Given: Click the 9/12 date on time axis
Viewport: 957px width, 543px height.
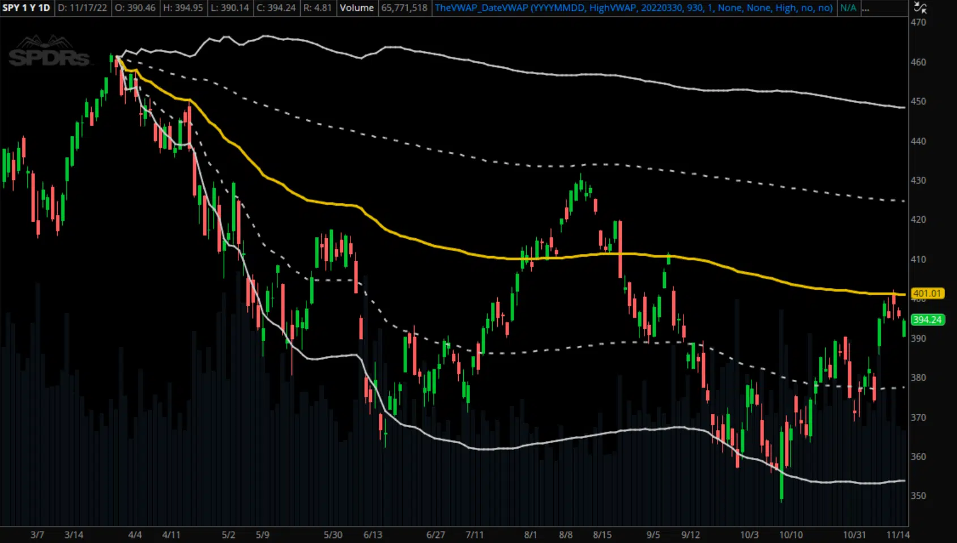Looking at the screenshot, I should tap(690, 534).
